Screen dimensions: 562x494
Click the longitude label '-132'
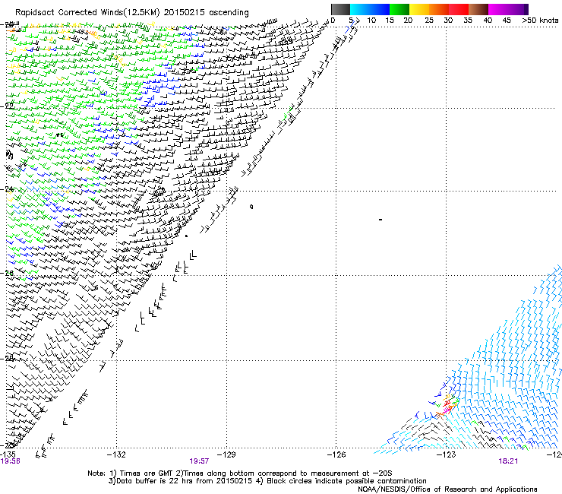pyautogui.click(x=116, y=455)
